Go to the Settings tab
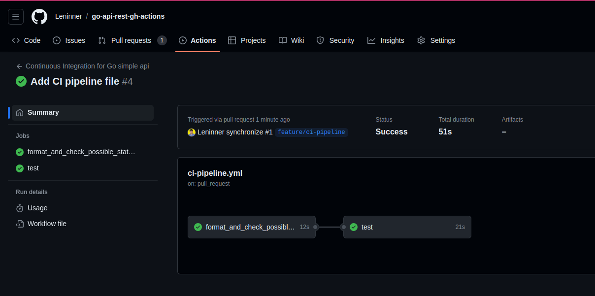This screenshot has height=296, width=595. [x=436, y=40]
